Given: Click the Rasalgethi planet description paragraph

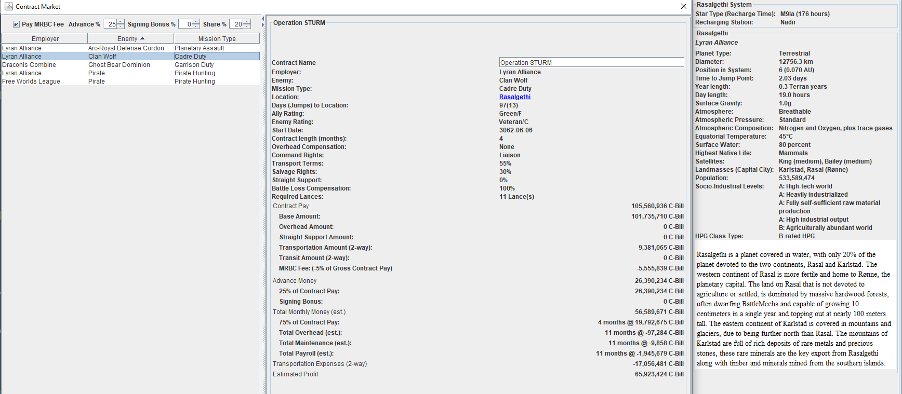Looking at the screenshot, I should pos(793,309).
